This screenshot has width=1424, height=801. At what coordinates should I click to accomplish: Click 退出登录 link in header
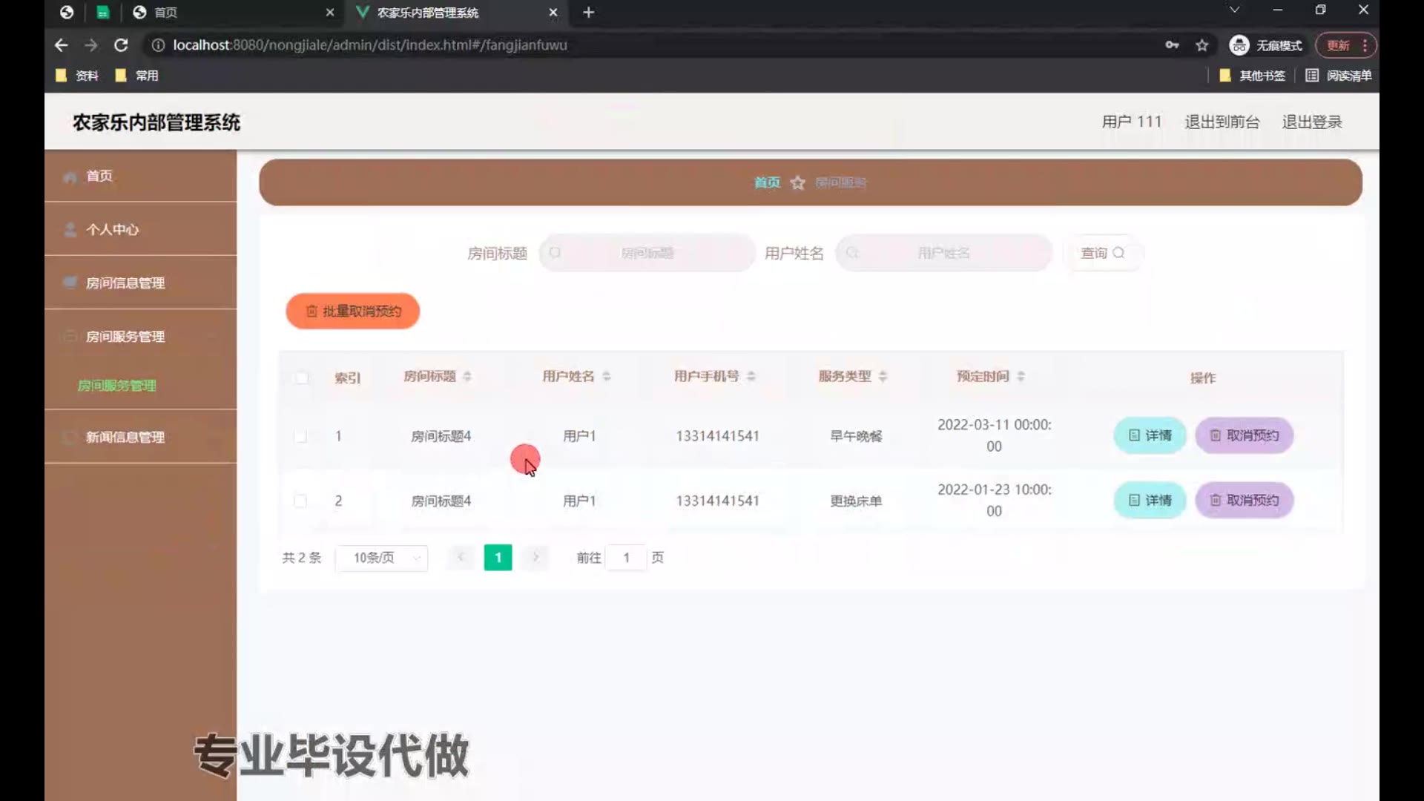pos(1312,122)
